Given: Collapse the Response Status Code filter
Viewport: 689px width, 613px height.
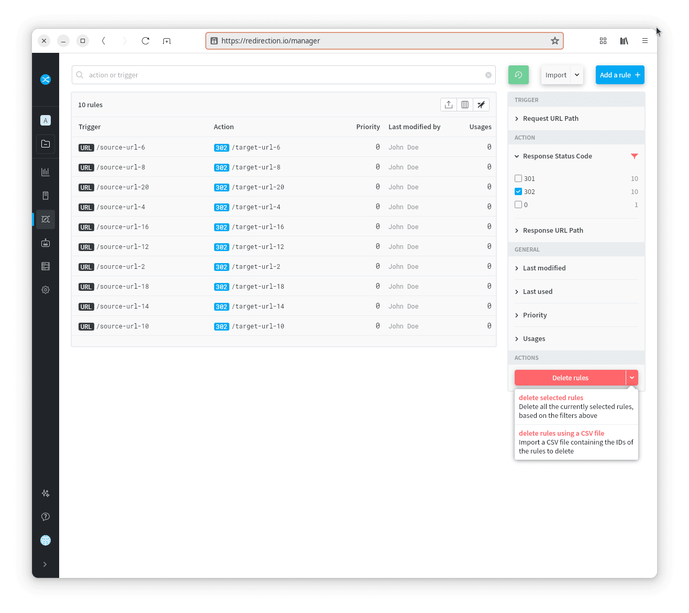Looking at the screenshot, I should (x=553, y=156).
